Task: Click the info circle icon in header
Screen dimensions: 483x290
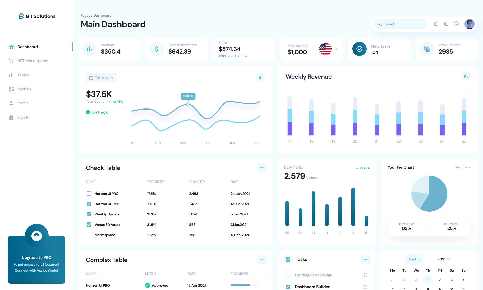Action: tap(456, 24)
